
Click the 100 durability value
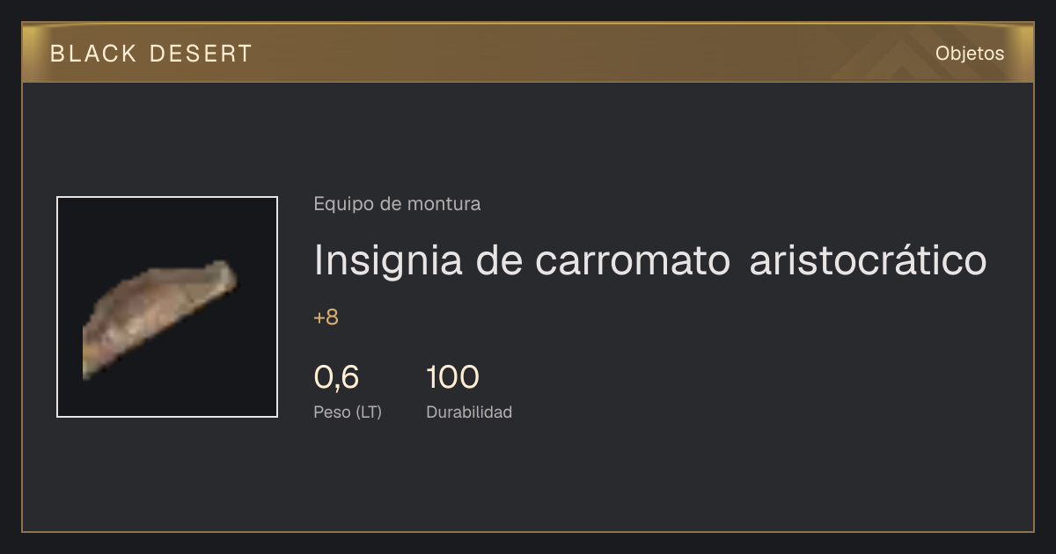[452, 377]
